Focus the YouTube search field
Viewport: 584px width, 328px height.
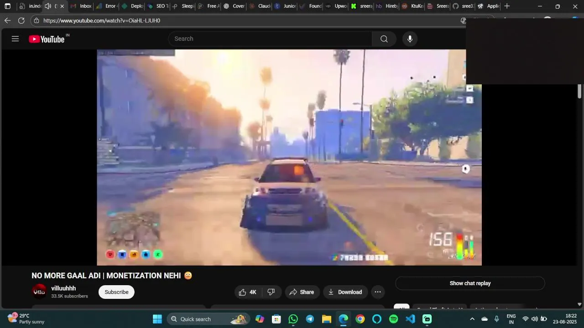(270, 39)
